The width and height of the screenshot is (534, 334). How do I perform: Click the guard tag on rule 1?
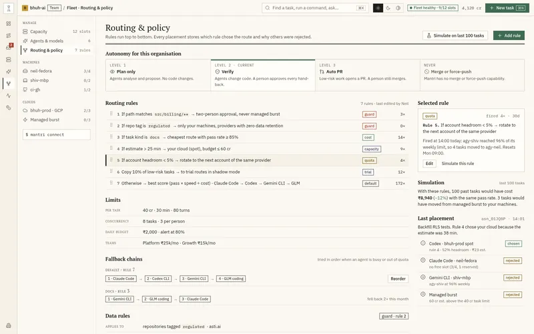369,114
